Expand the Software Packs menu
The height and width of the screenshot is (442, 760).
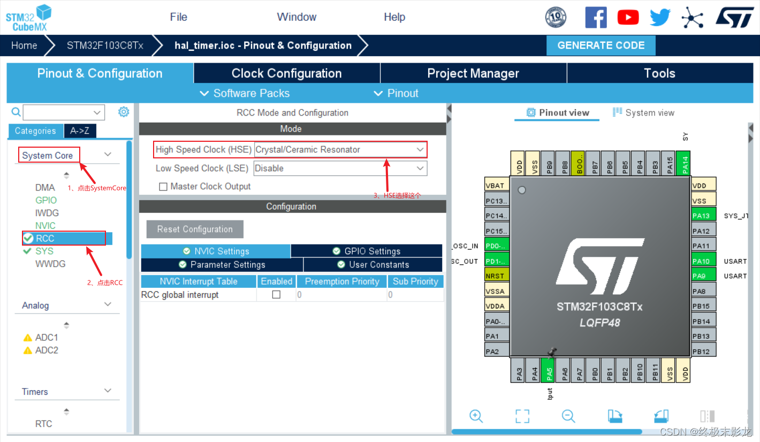click(245, 93)
